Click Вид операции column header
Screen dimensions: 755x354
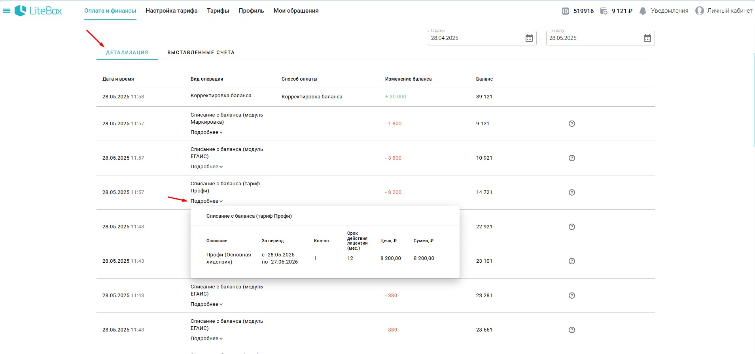tap(207, 79)
